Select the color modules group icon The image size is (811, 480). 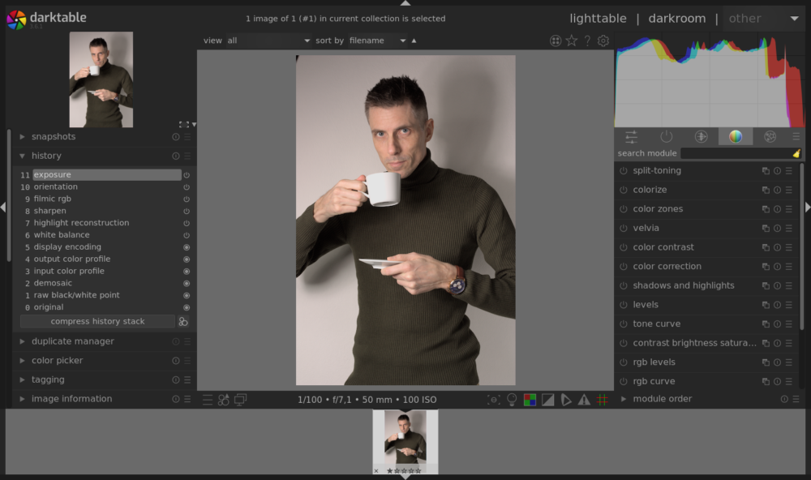[x=736, y=135]
